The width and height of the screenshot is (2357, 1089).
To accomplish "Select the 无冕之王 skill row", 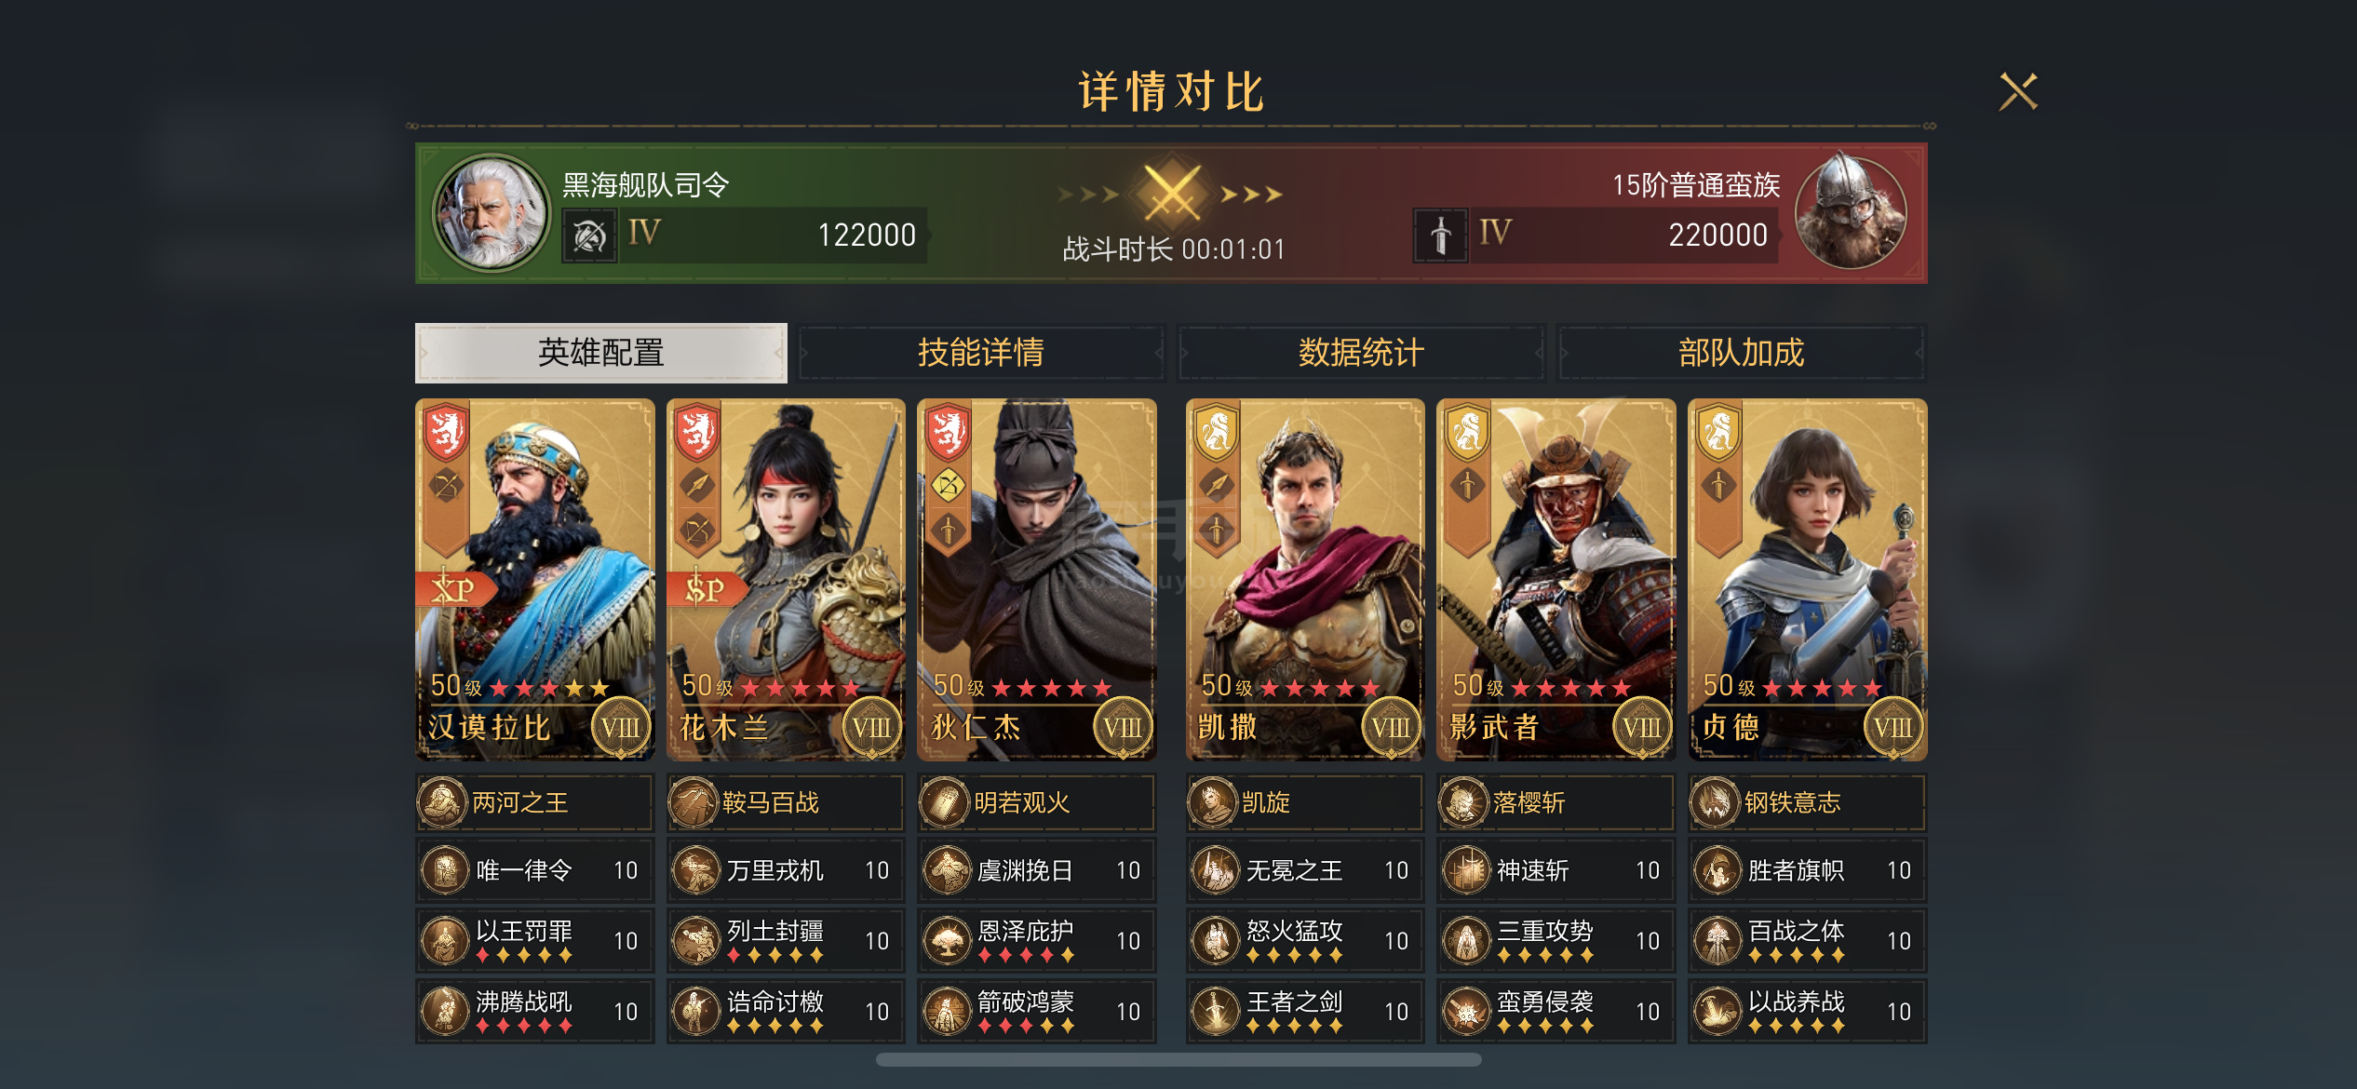I will click(x=1305, y=870).
